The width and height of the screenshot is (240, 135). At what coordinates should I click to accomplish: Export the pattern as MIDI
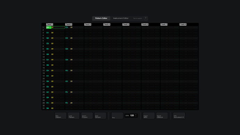(149, 116)
